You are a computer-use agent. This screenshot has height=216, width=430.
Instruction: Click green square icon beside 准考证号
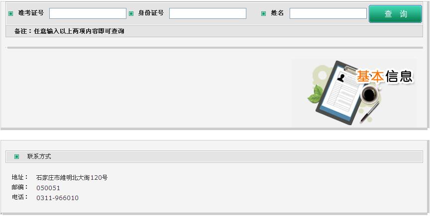pos(11,13)
